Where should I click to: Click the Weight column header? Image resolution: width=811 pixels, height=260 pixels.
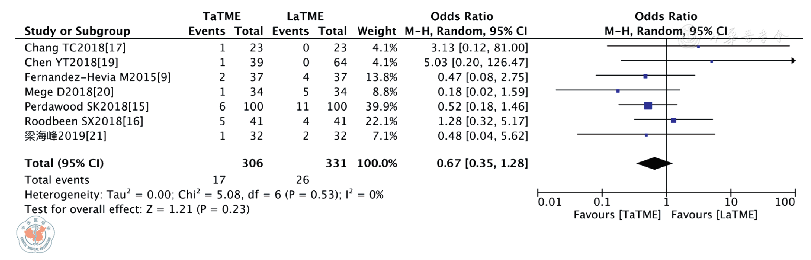click(x=377, y=31)
